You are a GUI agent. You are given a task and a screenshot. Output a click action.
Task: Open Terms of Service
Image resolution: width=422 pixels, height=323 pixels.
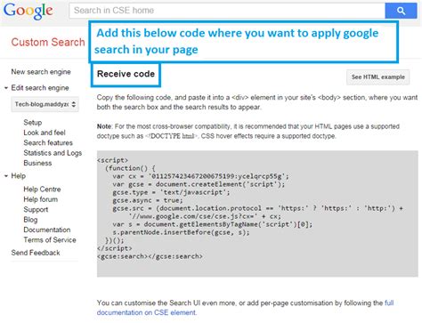50,240
